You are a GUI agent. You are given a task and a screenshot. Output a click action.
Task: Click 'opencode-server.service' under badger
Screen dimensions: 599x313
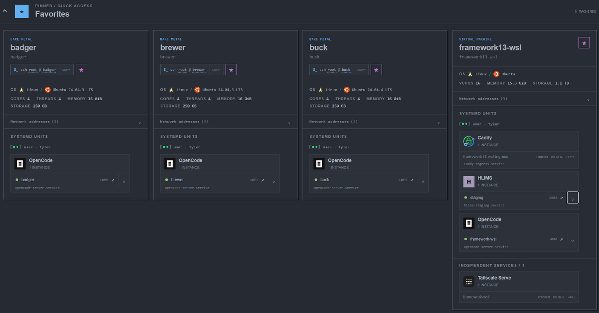coord(37,188)
